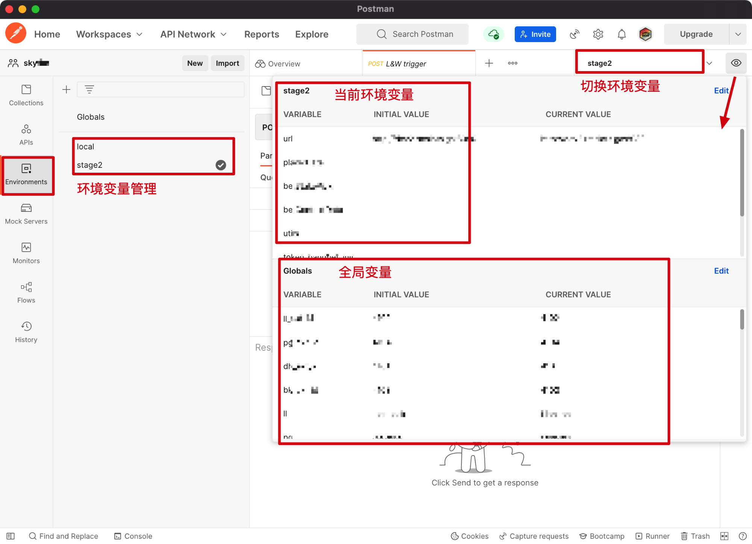Open Cookies from status bar
This screenshot has height=544, width=752.
coord(470,536)
